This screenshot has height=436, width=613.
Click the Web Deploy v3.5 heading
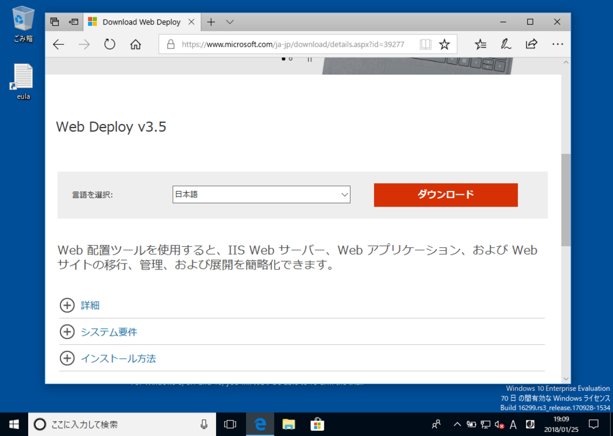(111, 127)
